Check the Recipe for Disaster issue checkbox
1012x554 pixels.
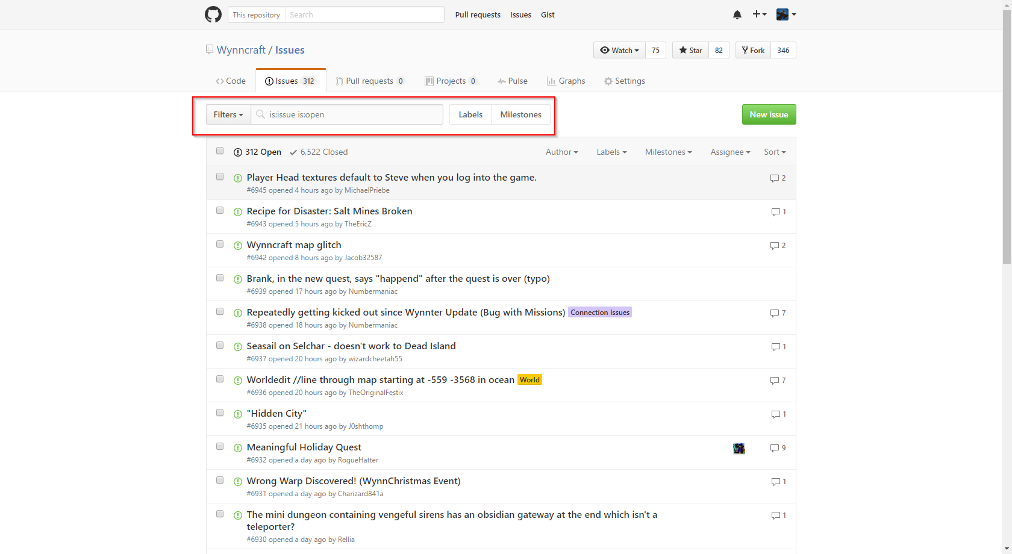click(220, 210)
